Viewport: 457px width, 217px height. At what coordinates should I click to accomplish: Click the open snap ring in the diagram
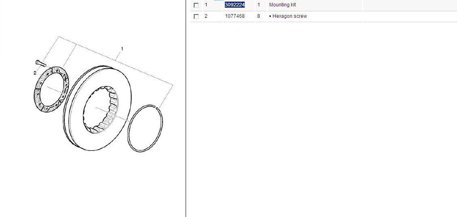click(x=146, y=128)
